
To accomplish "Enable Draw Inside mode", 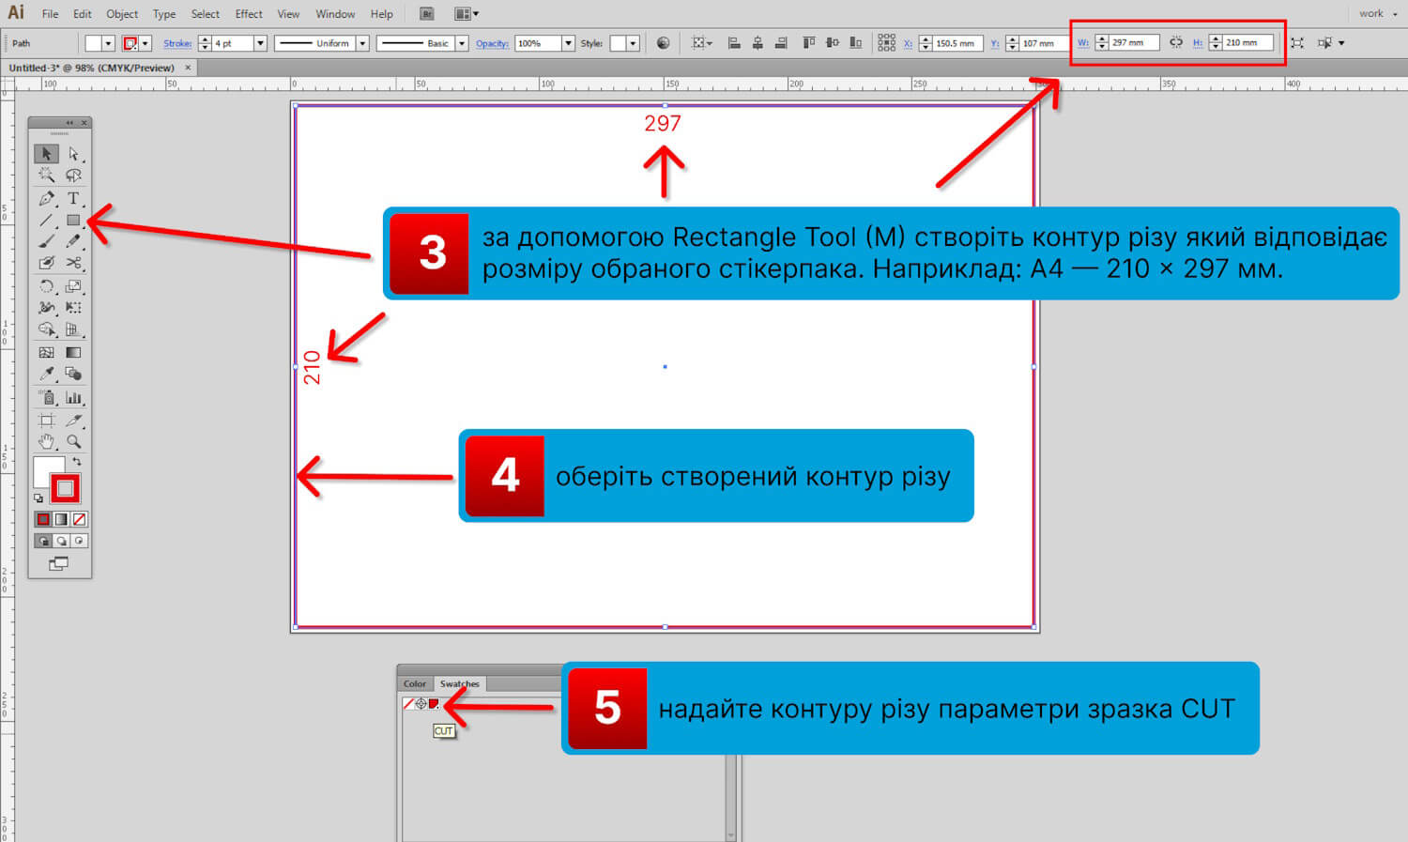I will coord(79,541).
